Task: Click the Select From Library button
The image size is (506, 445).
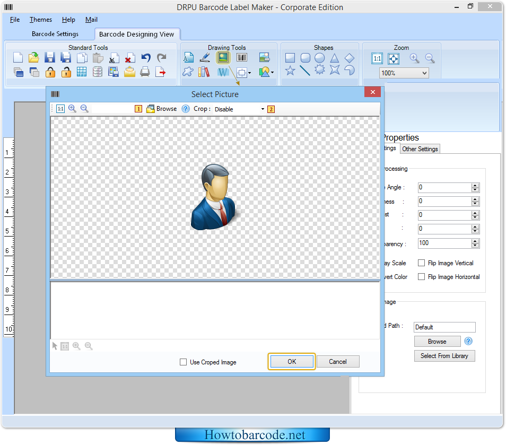Action: 444,356
